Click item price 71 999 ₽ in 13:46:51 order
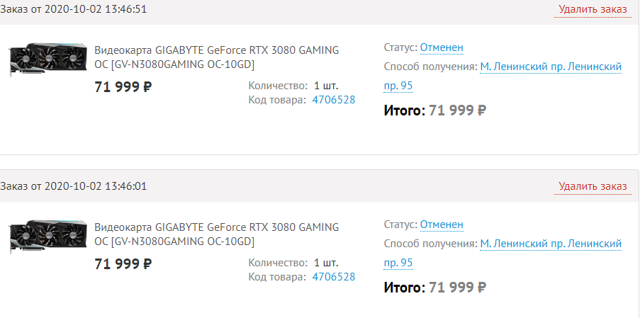Image resolution: width=640 pixels, height=318 pixels. 123,87
